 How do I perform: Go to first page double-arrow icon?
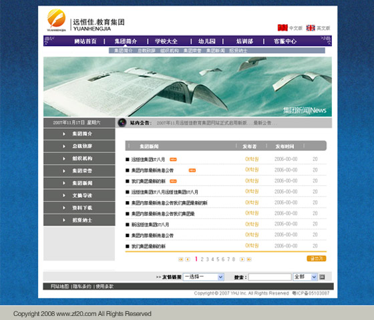coord(181,259)
